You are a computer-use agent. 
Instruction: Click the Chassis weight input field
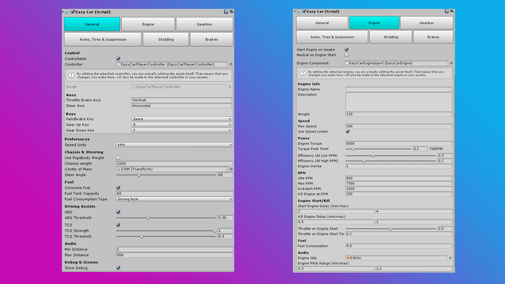pos(174,163)
